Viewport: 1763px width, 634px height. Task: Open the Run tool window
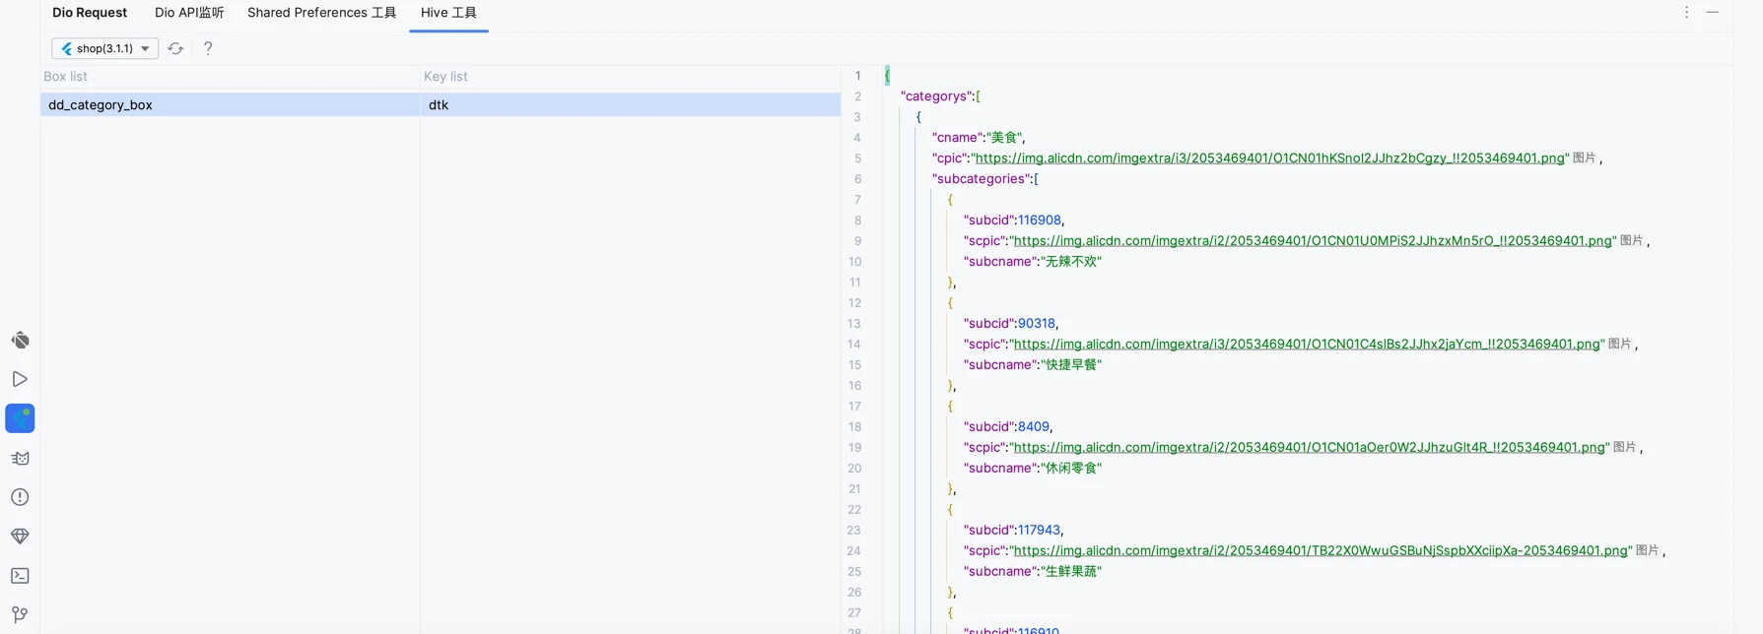(x=20, y=379)
